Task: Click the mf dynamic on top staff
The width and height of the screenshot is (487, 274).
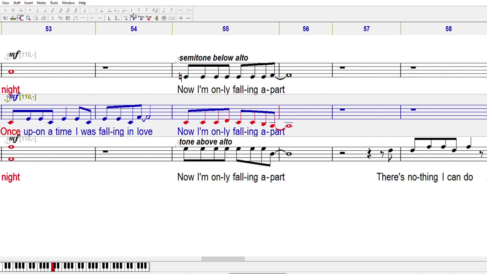Action: coord(14,55)
